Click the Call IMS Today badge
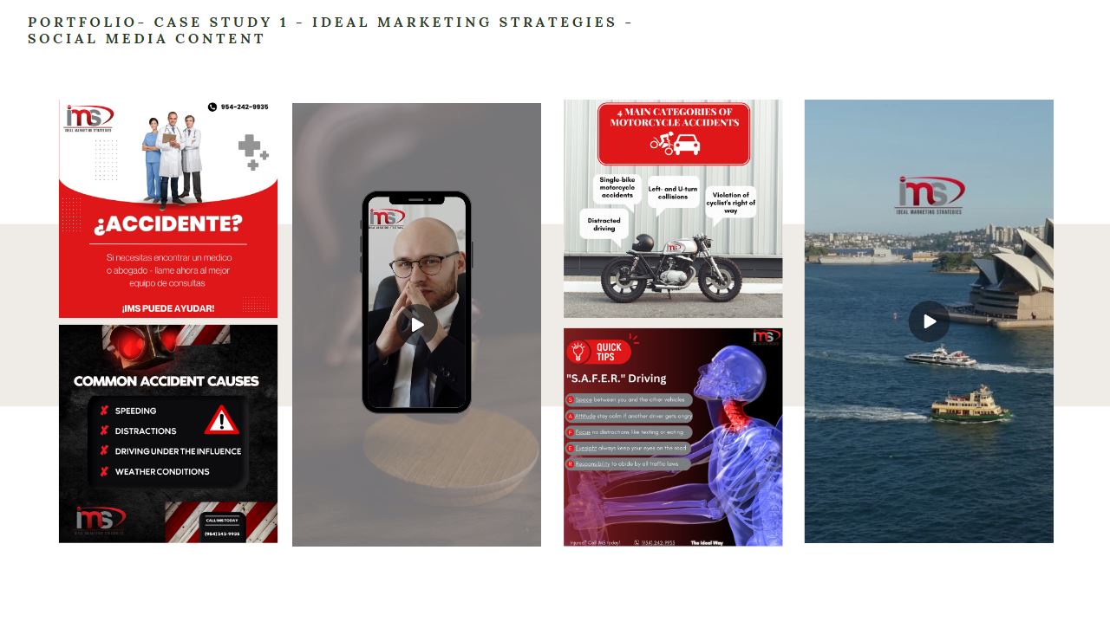This screenshot has height=628, width=1110. [x=223, y=527]
